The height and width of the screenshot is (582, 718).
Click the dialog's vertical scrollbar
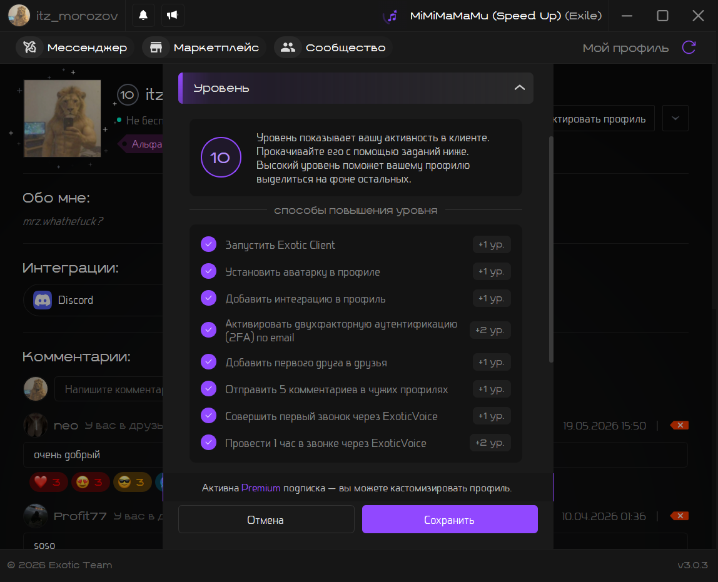click(x=551, y=249)
